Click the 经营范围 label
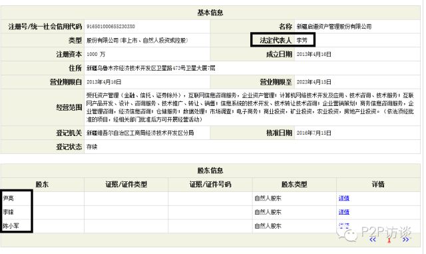 [69, 107]
